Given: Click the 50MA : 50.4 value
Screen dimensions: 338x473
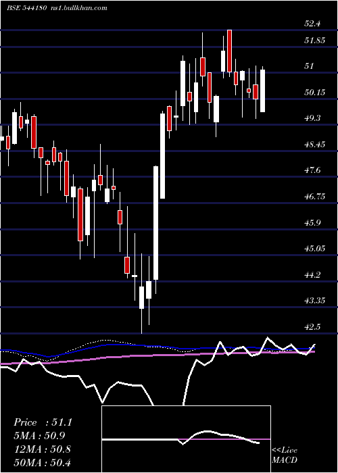Looking at the screenshot, I should [x=42, y=462].
